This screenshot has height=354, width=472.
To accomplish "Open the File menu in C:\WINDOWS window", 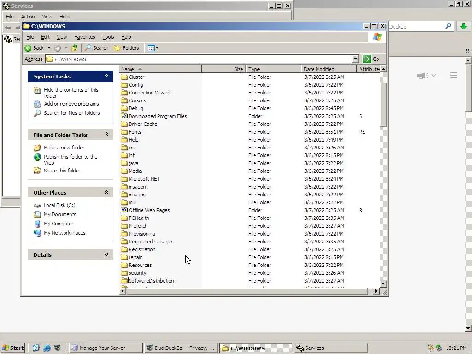I will (x=30, y=37).
